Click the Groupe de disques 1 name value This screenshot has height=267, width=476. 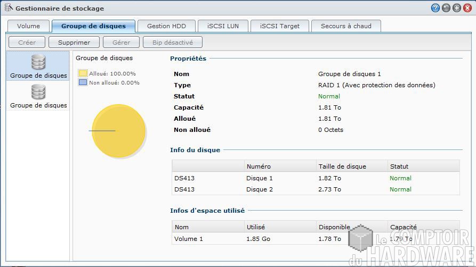[350, 74]
